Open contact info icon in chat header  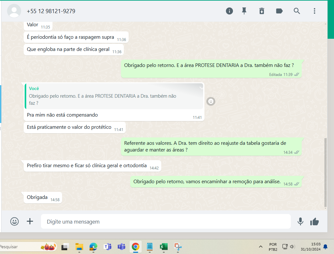(x=229, y=11)
